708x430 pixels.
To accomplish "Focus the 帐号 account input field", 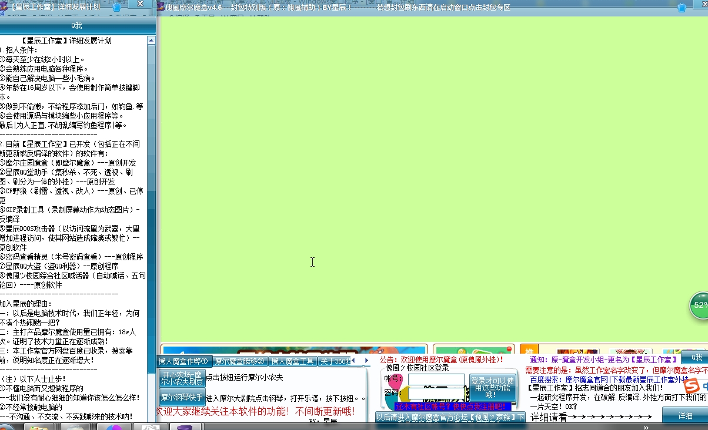I will point(436,379).
